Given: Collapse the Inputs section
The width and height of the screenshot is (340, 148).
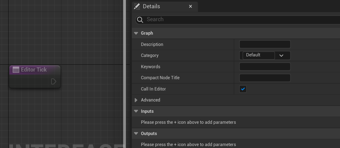Looking at the screenshot, I should point(136,111).
